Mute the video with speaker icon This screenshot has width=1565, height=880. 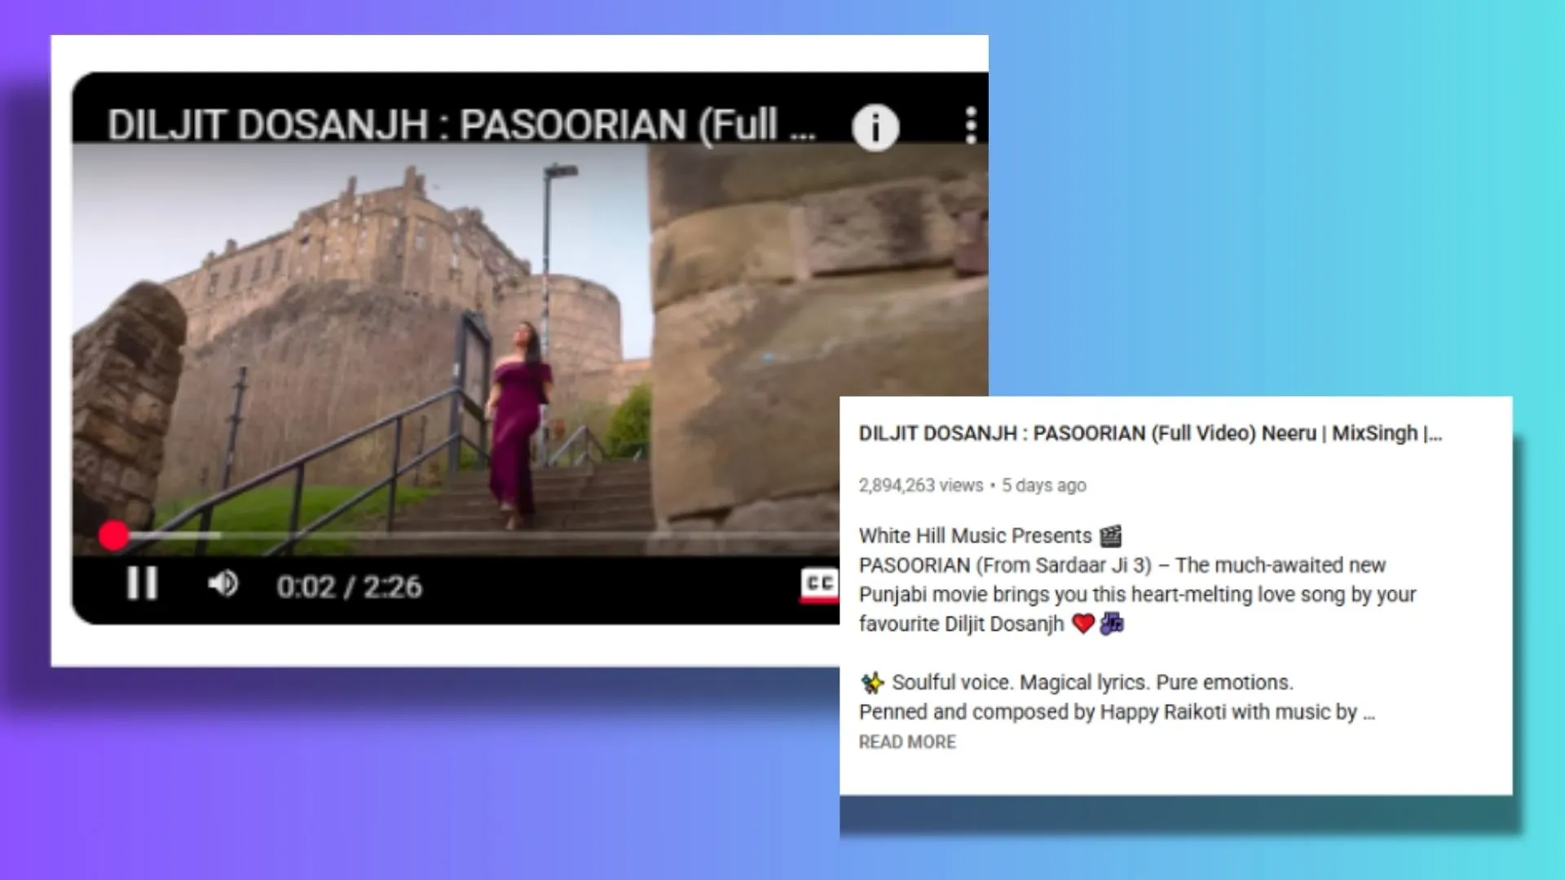(x=222, y=584)
